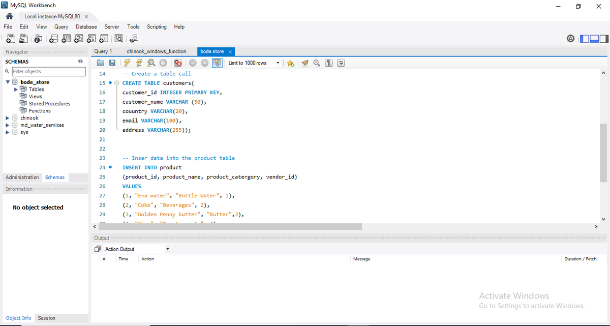Click the editor horizontal scrollbar thumb

click(231, 226)
